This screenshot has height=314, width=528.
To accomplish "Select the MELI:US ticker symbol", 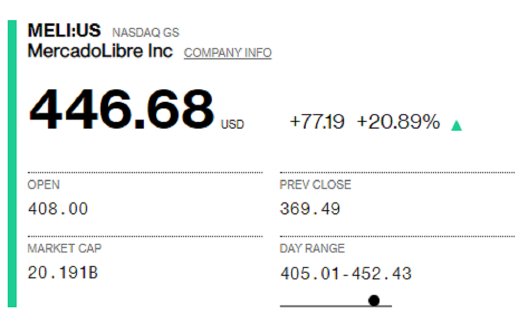I will (x=64, y=30).
